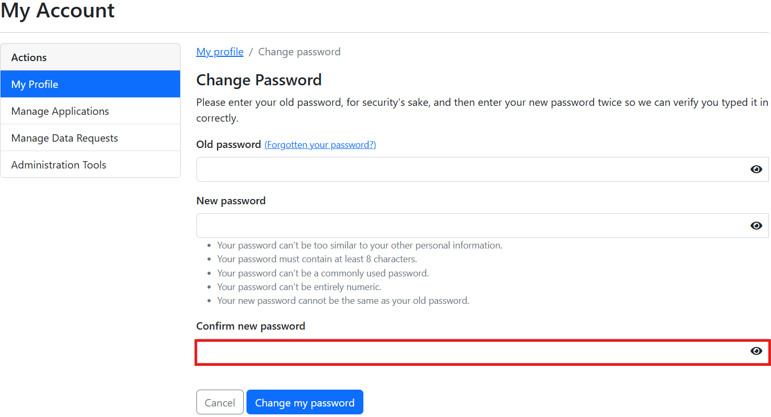This screenshot has height=417, width=771.
Task: Click the My Account page heading
Action: coord(57,11)
